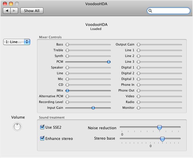Click the search magnifier icon
The height and width of the screenshot is (158, 193).
click(x=150, y=11)
